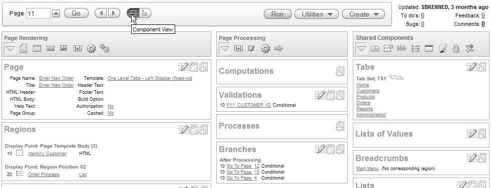
Task: Open the Identify Customer region link
Action: click(x=47, y=154)
